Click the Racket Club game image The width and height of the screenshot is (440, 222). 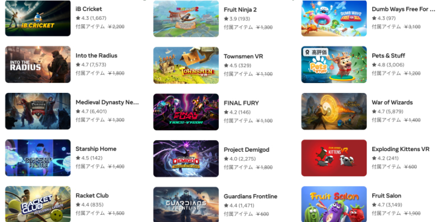point(38,204)
